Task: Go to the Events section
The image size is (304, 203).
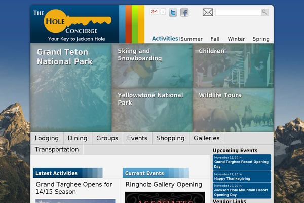Action: [137, 138]
